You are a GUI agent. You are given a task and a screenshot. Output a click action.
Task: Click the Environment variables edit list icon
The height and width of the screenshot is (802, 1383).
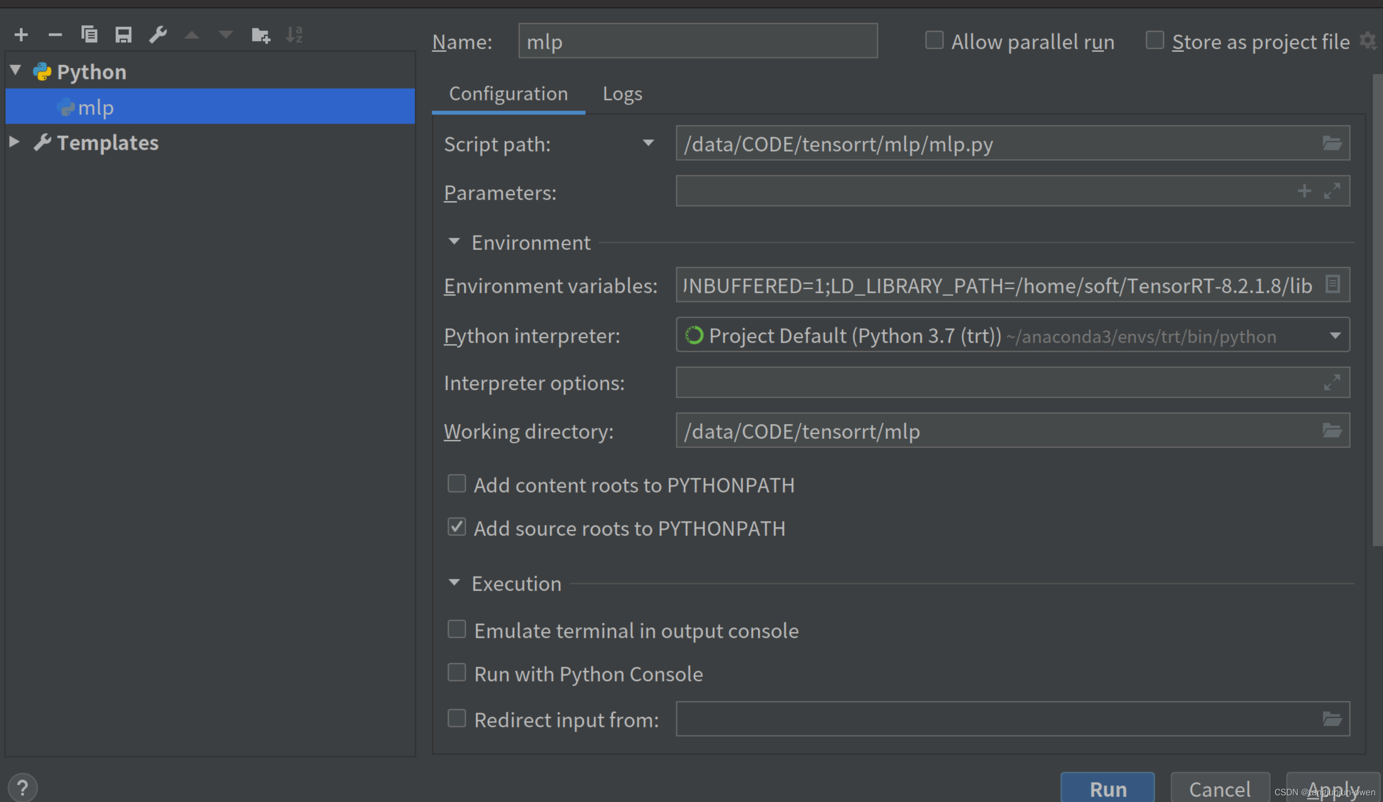coord(1333,284)
